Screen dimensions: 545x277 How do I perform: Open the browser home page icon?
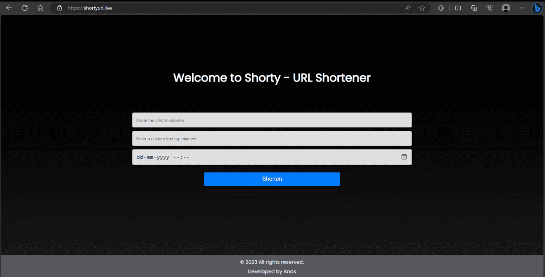click(40, 8)
